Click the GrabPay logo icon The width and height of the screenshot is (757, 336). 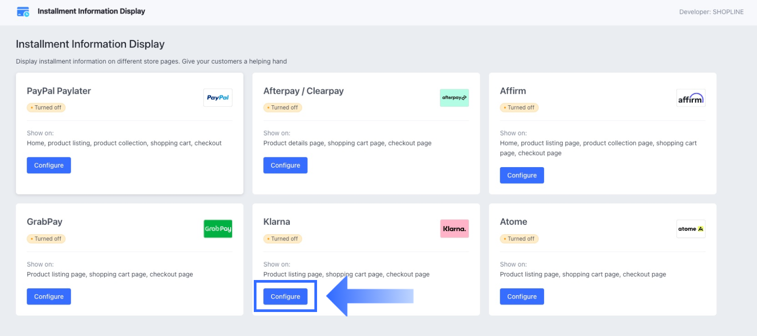click(x=218, y=229)
